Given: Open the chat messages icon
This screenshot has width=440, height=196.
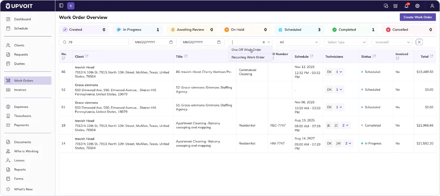Looking at the screenshot, I should pos(386,6).
